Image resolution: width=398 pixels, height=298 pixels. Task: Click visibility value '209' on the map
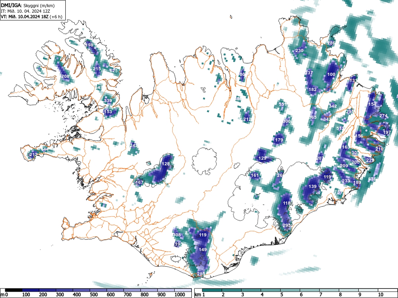[344, 166]
